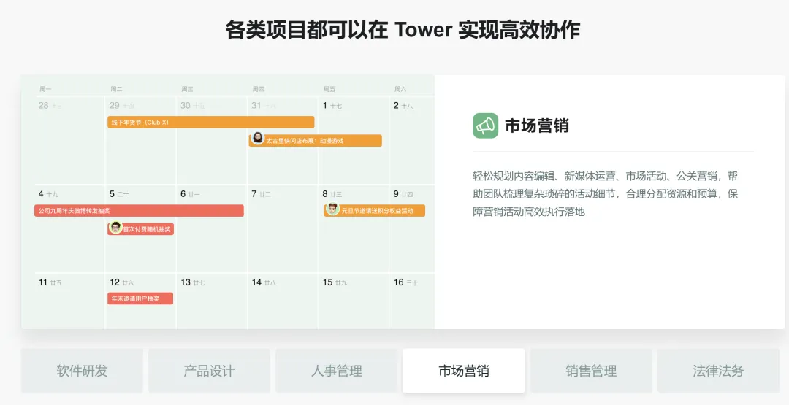Click the calendar preview image
Image resolution: width=789 pixels, height=405 pixels.
tap(228, 202)
